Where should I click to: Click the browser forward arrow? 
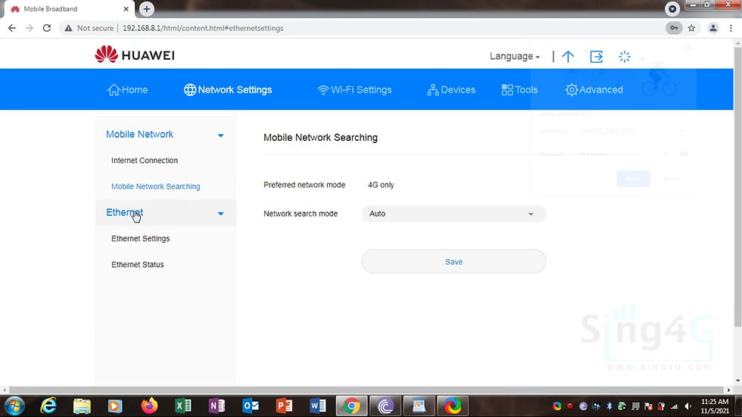point(30,28)
